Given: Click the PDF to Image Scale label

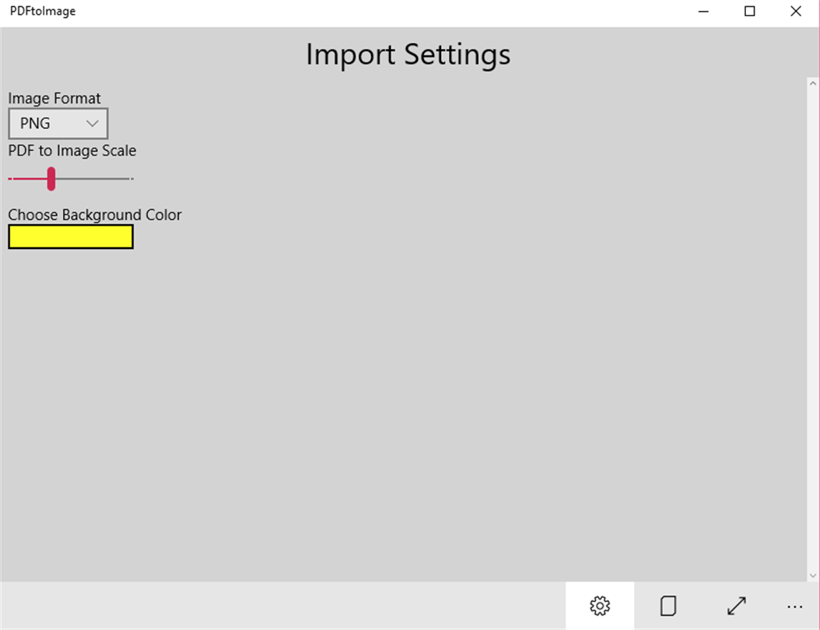Looking at the screenshot, I should coord(72,151).
